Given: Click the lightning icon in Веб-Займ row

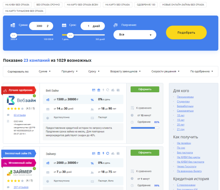Looking at the screenshot, I should 103,90.
